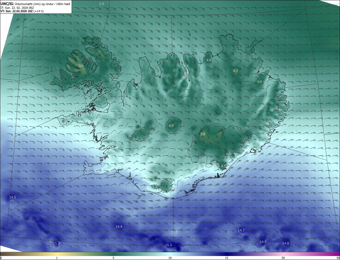Click the colorbar tick label 1
The width and height of the screenshot is (340, 260).
[57, 258]
